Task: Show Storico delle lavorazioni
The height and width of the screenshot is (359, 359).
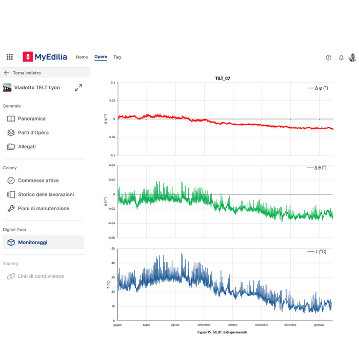Action: click(46, 195)
